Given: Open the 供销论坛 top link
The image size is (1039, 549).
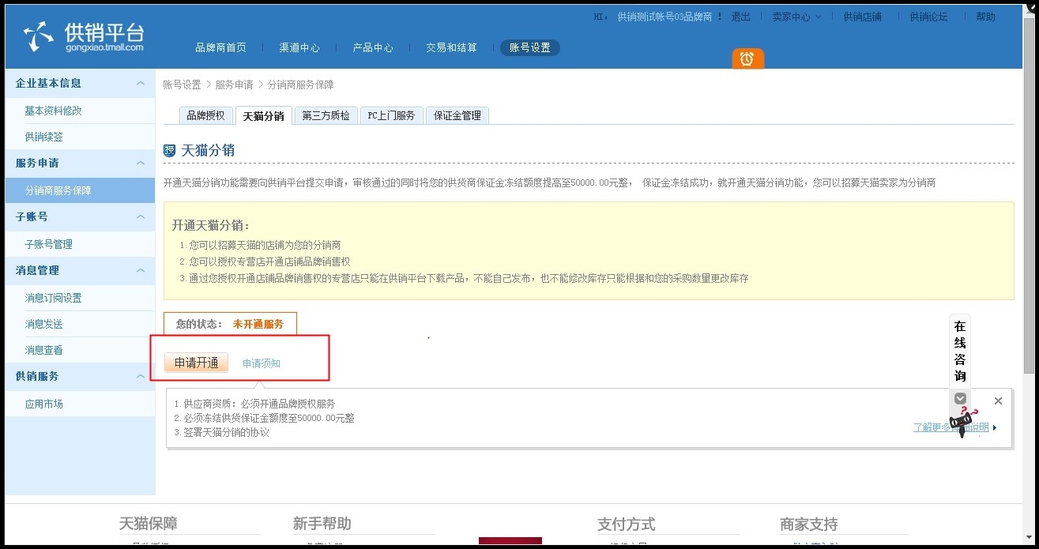Looking at the screenshot, I should [x=928, y=17].
